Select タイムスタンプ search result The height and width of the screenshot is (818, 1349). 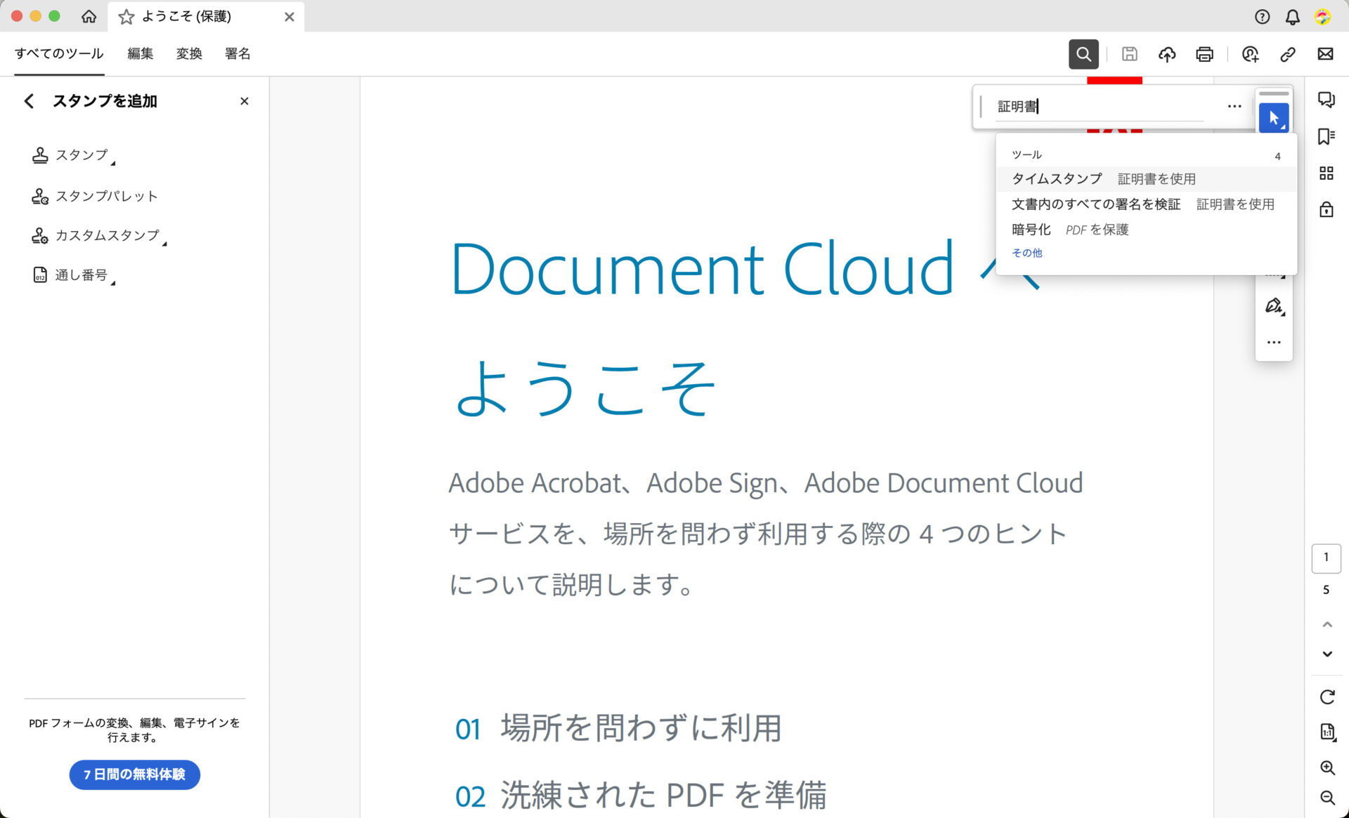[1146, 179]
